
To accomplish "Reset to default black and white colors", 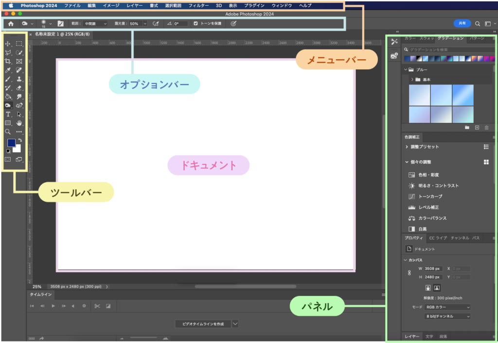I will tap(8, 151).
